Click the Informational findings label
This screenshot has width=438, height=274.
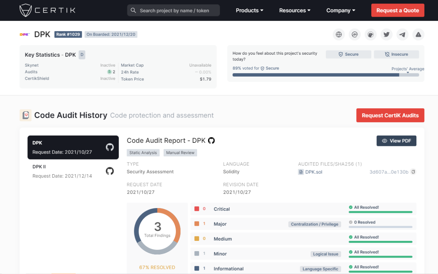(229, 269)
